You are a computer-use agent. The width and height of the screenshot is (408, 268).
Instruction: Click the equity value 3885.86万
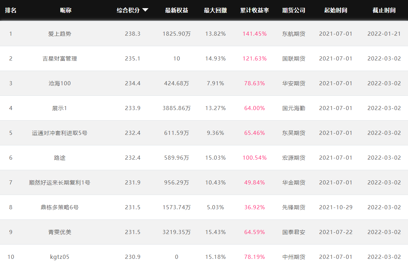[x=177, y=108]
